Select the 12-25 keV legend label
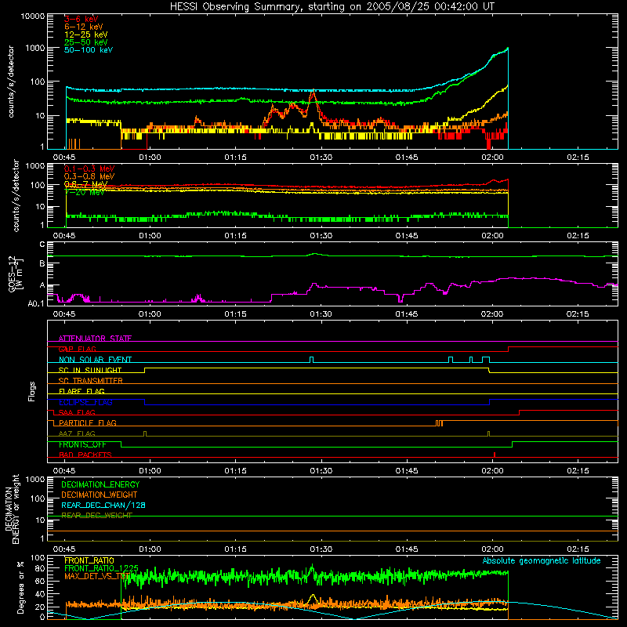The image size is (627, 627). tap(86, 34)
